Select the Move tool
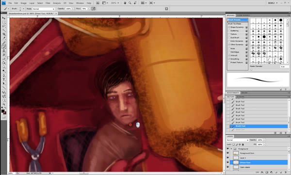291x175 pixels. (3, 18)
